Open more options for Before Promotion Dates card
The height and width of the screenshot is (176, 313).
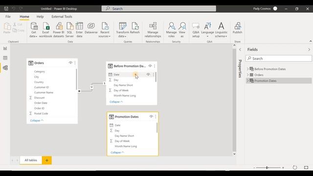point(155,66)
